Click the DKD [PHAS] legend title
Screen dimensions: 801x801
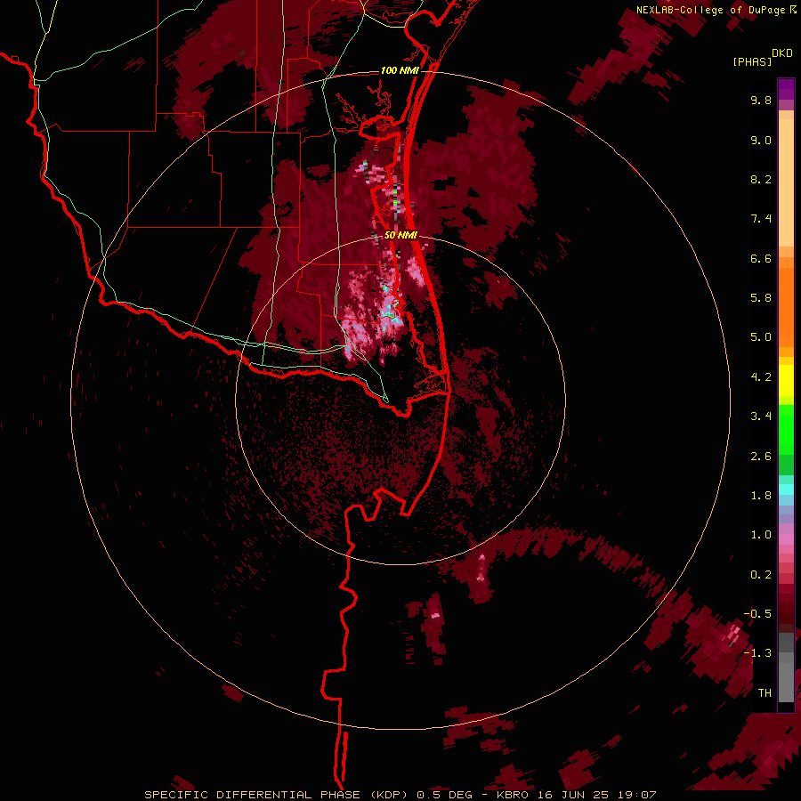[762, 57]
